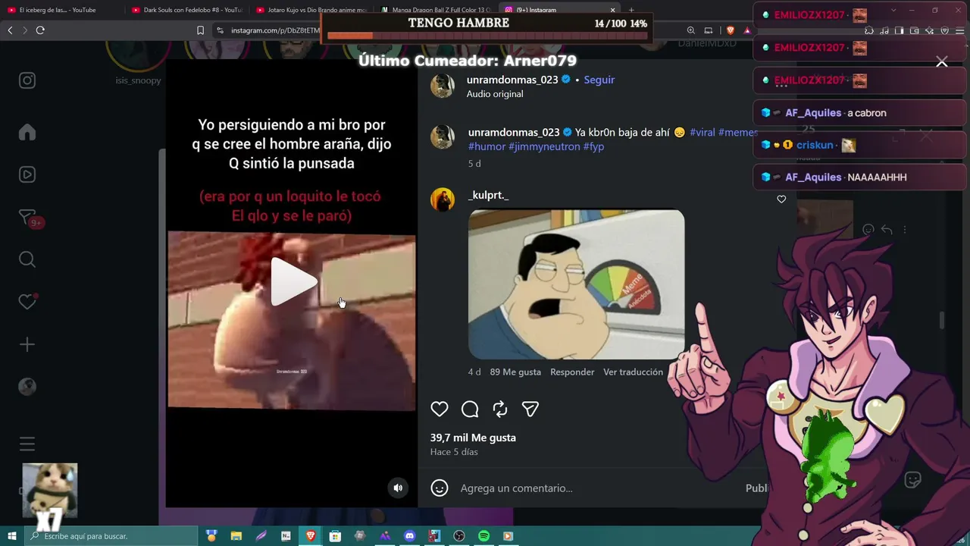This screenshot has height=546, width=970.
Task: Open File Explorer from taskbar
Action: click(x=236, y=536)
